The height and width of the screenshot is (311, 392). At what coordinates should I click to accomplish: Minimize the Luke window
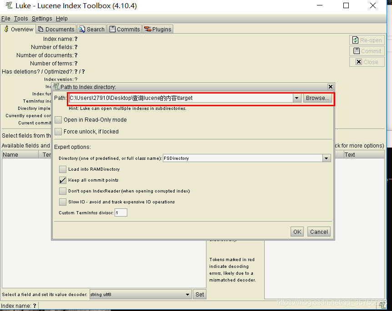click(320, 5)
